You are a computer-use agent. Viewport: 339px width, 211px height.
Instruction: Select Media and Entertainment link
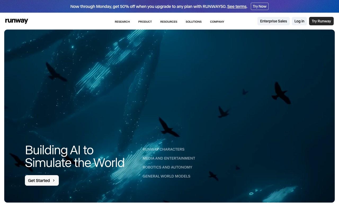169,158
